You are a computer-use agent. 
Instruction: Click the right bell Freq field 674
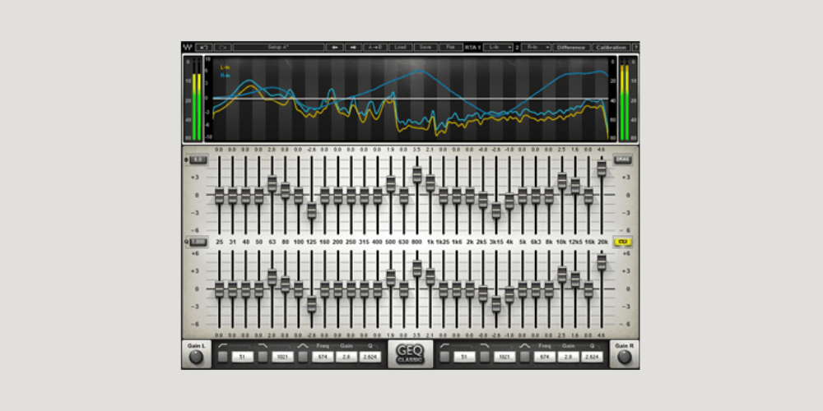[544, 357]
